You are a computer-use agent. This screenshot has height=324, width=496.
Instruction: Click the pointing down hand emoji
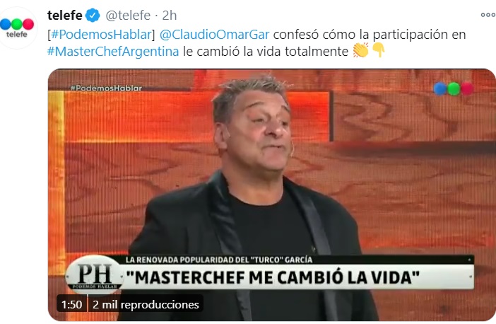coord(378,50)
